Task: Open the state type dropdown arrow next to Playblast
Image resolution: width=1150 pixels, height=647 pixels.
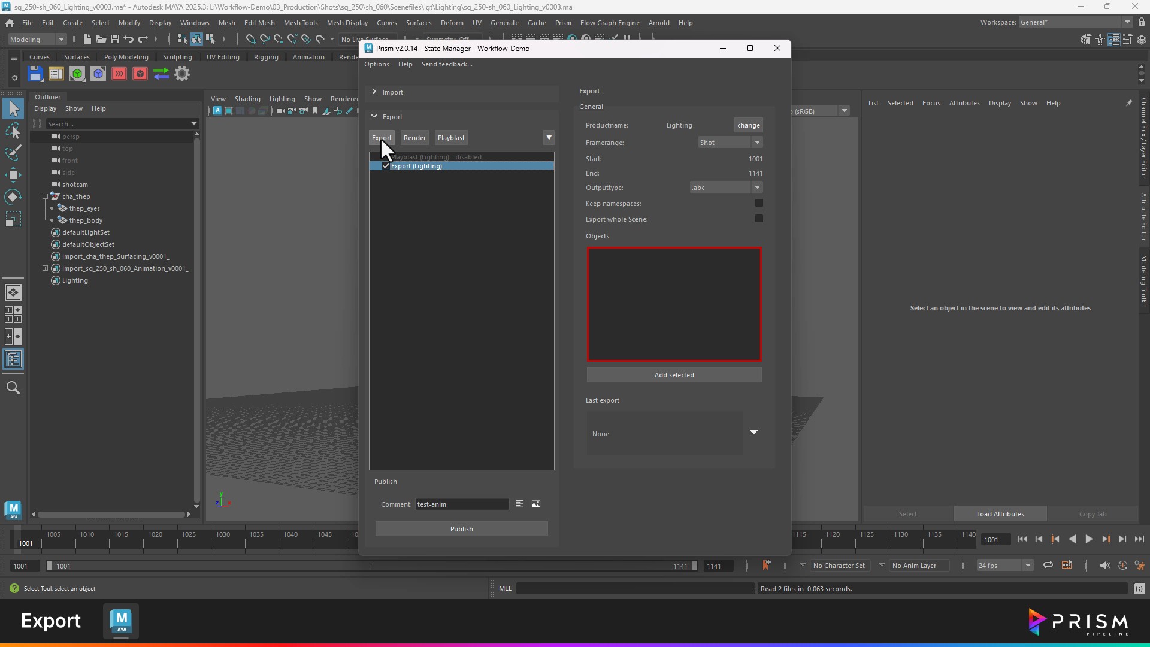Action: [x=549, y=138]
